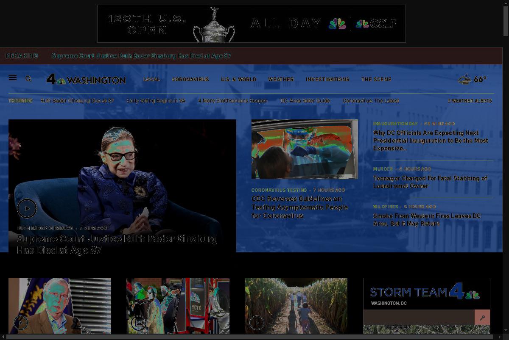Click the breaking news Ginsburg headline
Screen dimensions: 509x340
pyautogui.click(x=141, y=56)
